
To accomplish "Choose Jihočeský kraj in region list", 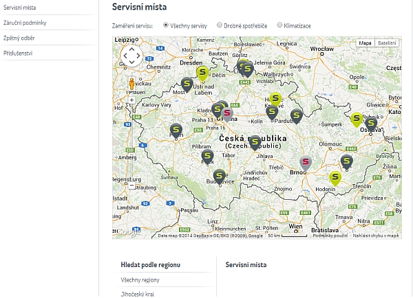I will (x=138, y=294).
